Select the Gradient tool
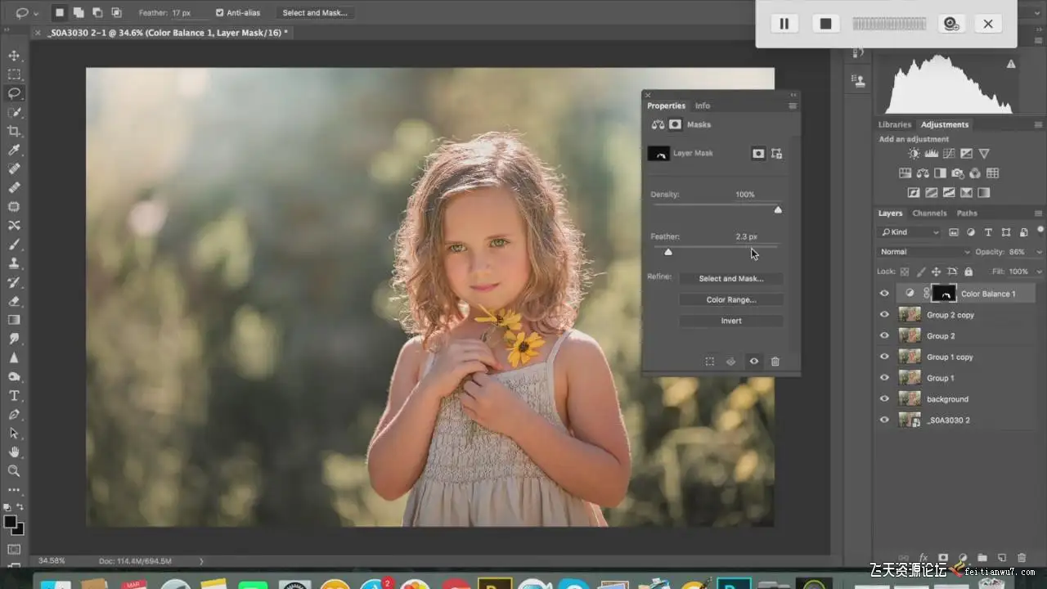 pyautogui.click(x=14, y=320)
